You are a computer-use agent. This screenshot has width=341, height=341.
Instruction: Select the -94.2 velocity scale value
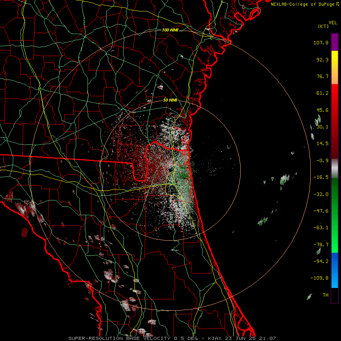(321, 261)
